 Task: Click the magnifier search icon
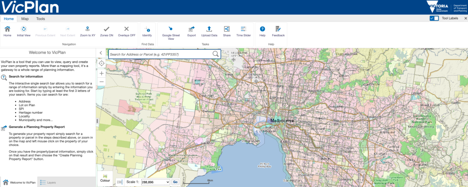(x=215, y=54)
